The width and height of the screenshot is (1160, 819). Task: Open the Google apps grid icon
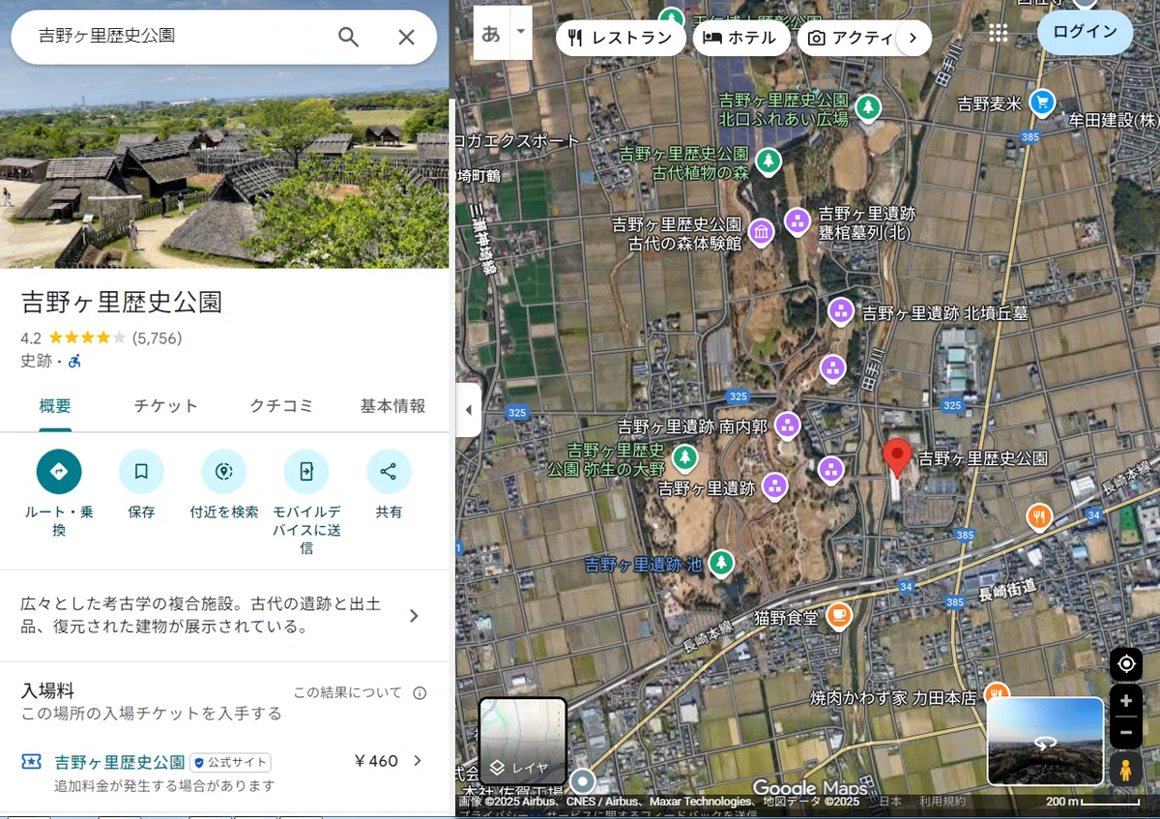tap(999, 33)
